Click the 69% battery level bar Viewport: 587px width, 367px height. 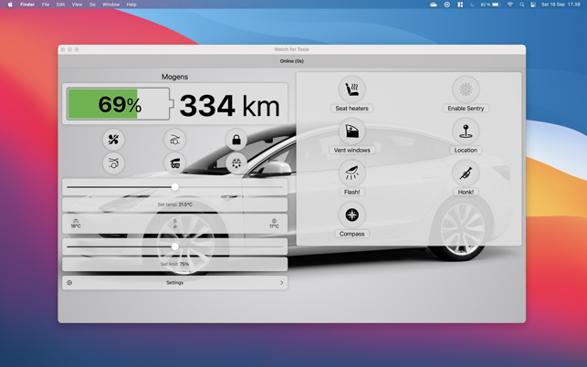(x=119, y=104)
